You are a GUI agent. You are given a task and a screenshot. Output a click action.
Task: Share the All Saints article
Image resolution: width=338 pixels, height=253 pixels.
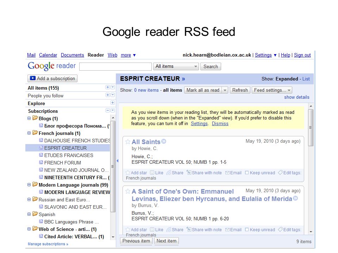pyautogui.click(x=175, y=173)
